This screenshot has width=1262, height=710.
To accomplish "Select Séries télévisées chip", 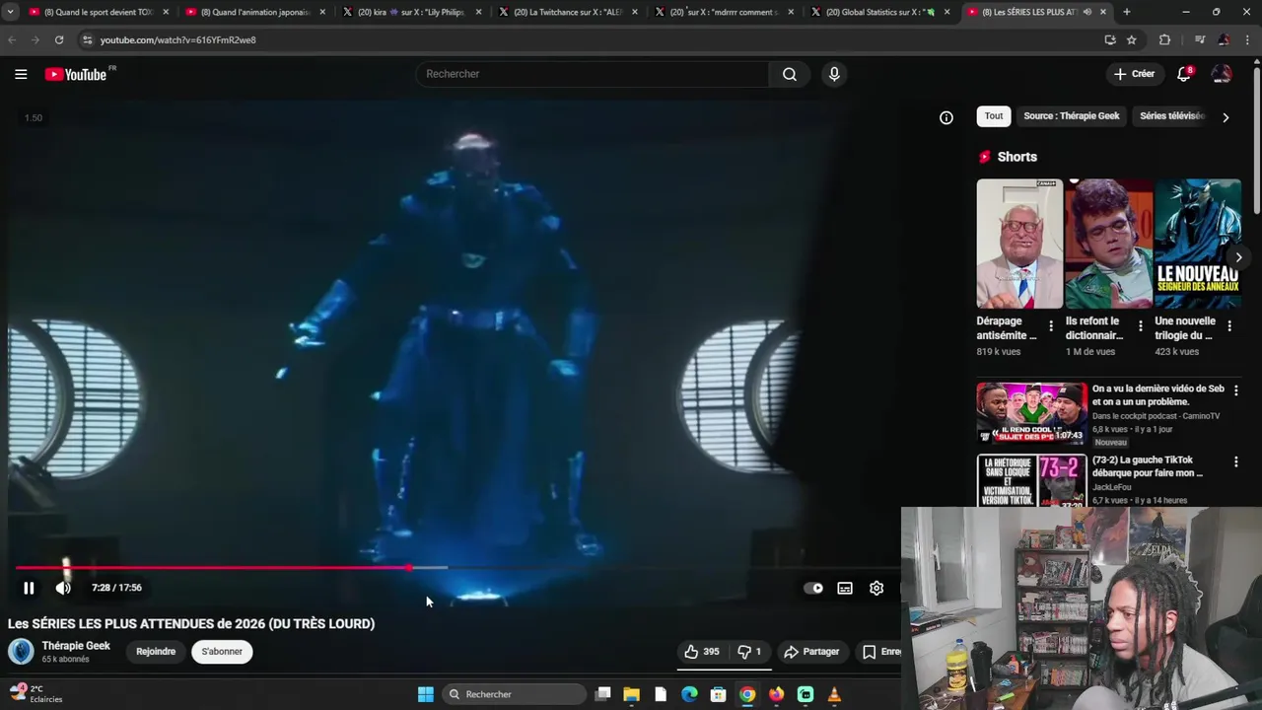I will (x=1171, y=116).
